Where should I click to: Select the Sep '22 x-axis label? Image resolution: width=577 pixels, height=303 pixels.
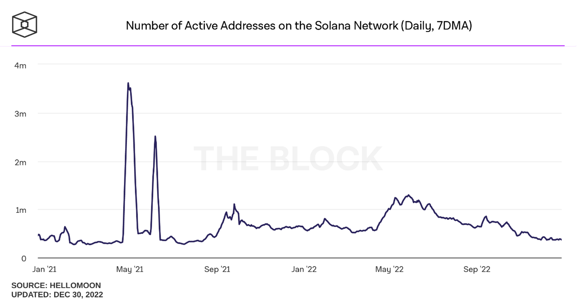(x=477, y=269)
